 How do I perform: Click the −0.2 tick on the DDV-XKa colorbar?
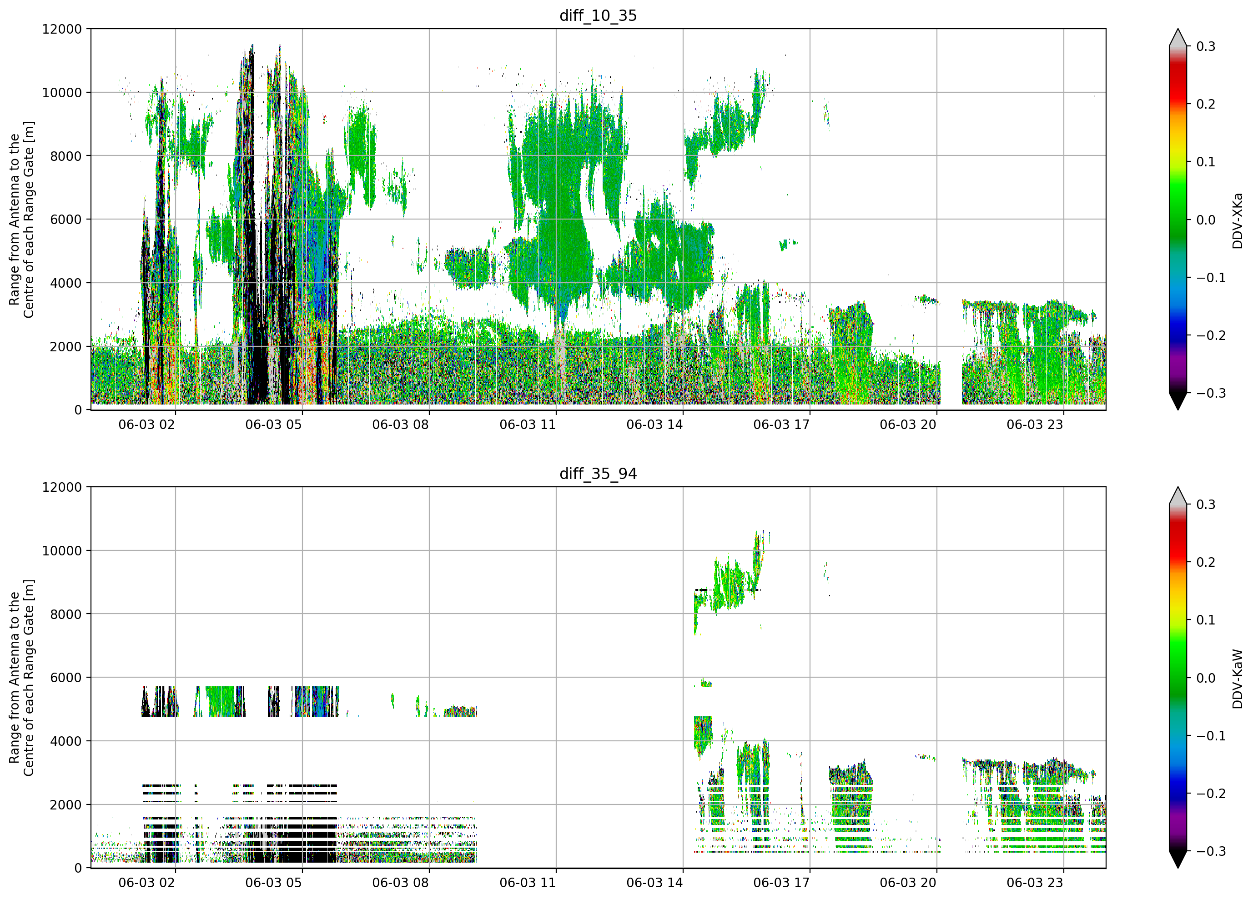click(1211, 336)
